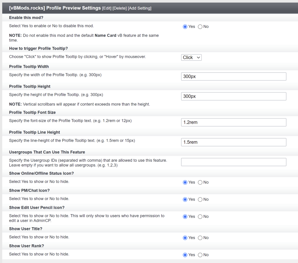Click 'How to trigger Profile Tooltip?' heading

click(38, 48)
